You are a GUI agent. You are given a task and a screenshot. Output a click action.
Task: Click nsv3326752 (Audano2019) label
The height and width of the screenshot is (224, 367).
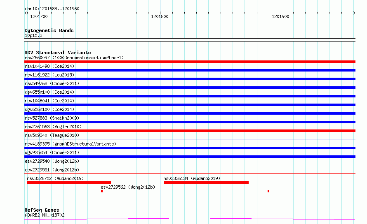point(55,178)
